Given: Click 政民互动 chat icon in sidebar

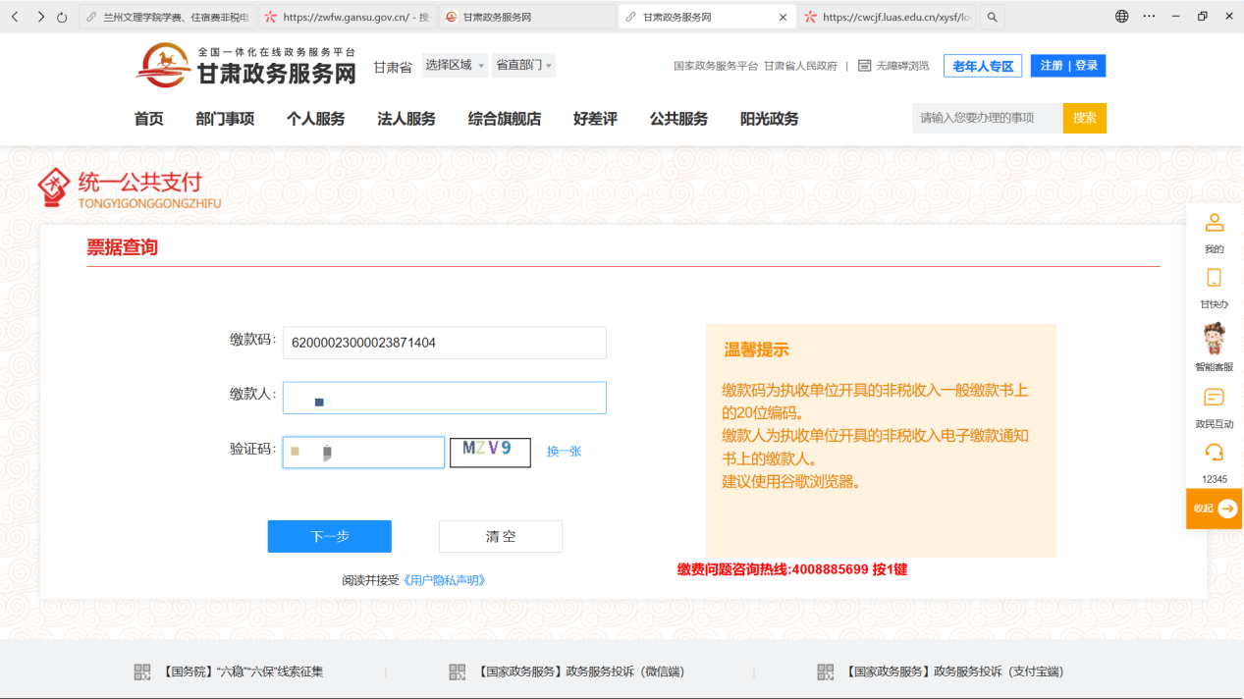Looking at the screenshot, I should coord(1215,398).
